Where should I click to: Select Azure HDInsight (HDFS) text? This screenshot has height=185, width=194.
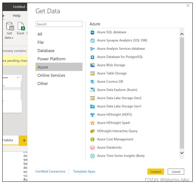tap(114, 115)
